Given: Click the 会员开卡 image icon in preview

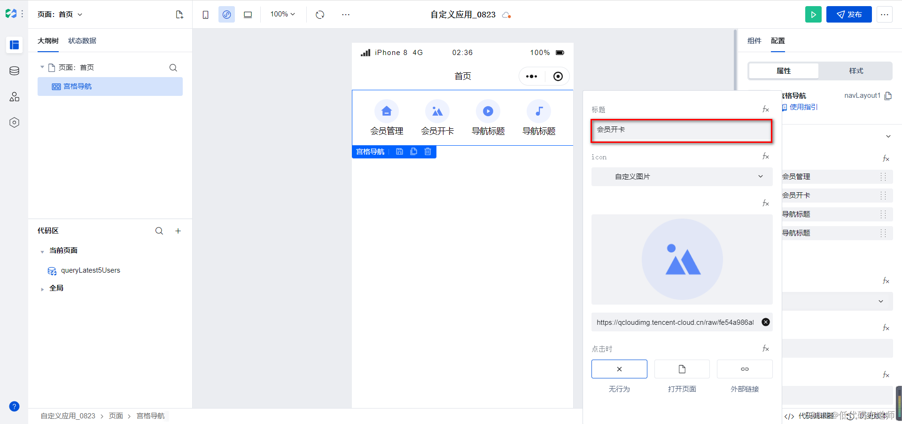Looking at the screenshot, I should click(437, 111).
